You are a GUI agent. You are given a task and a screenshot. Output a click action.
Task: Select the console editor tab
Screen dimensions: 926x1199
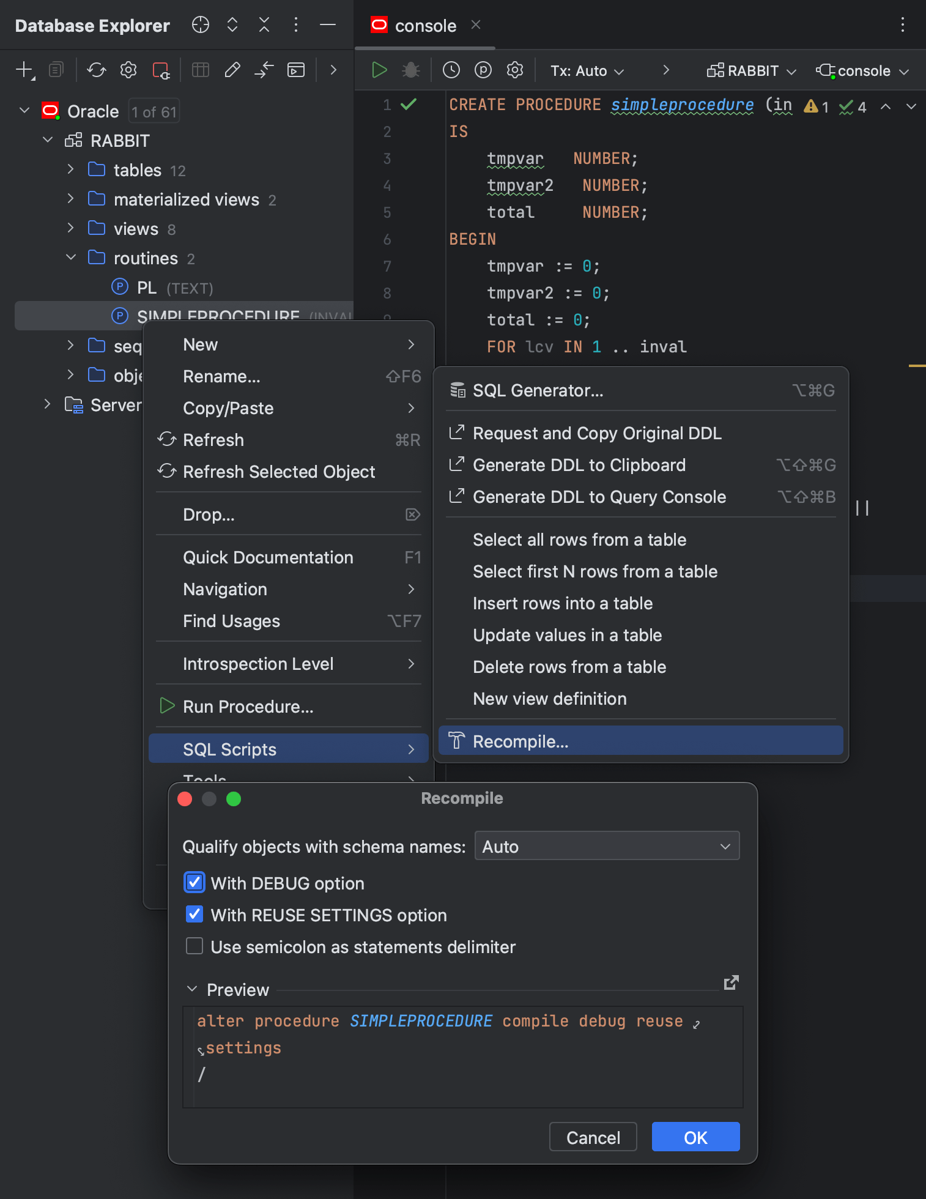pos(425,26)
